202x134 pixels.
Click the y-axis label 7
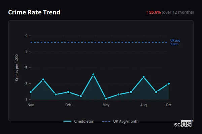click(x=26, y=52)
